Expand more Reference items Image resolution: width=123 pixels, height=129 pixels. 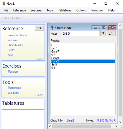39,59
